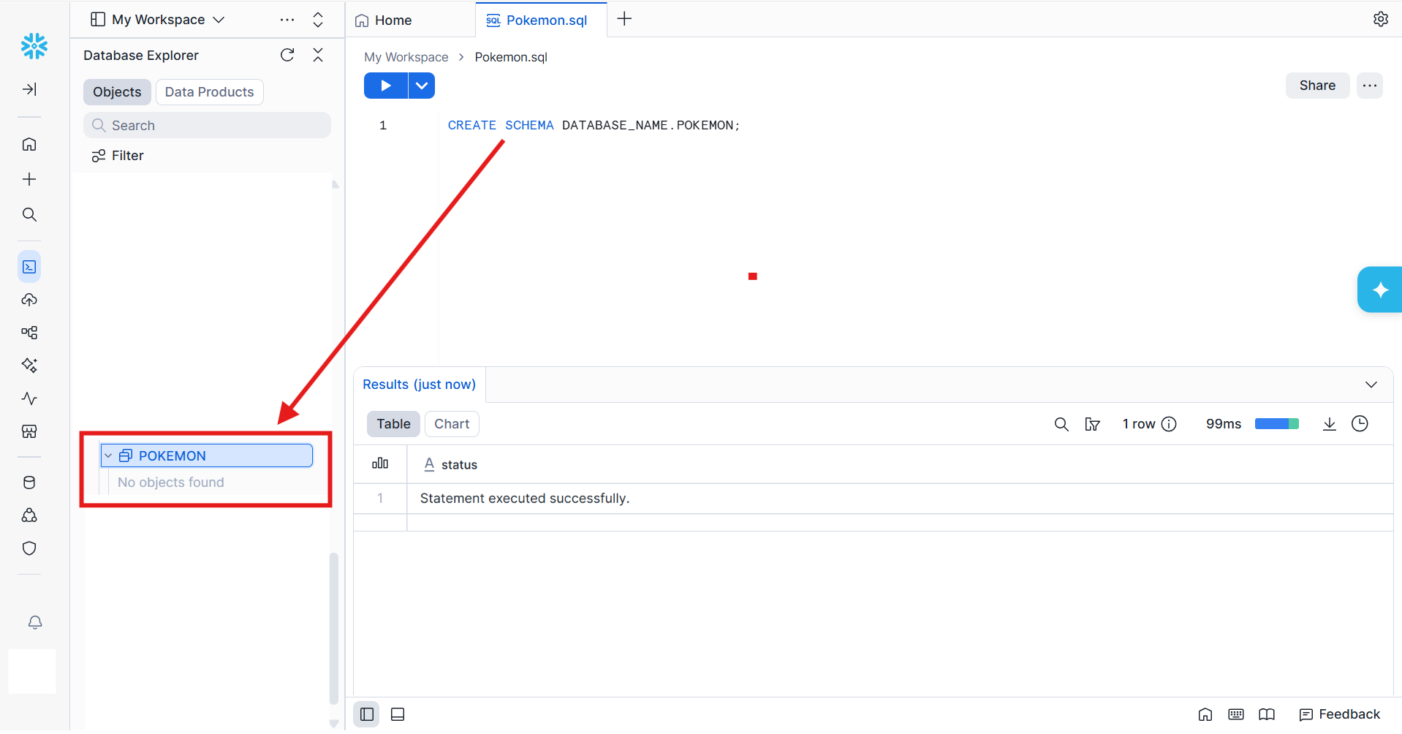
Task: Click the Snowflake logo icon
Action: click(34, 46)
